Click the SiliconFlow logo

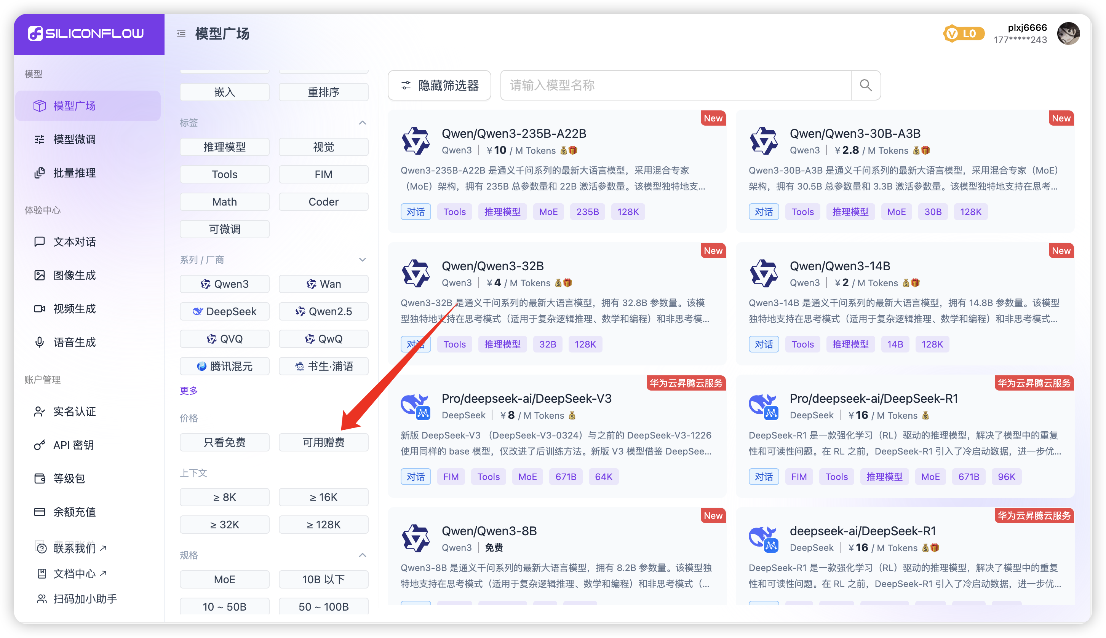coord(86,33)
